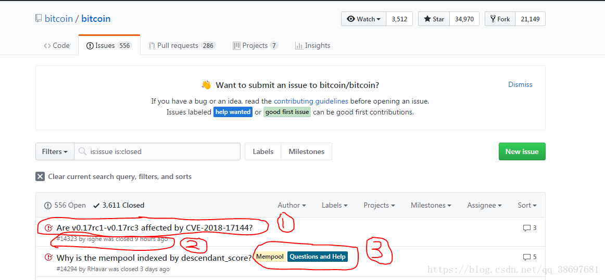Viewport: 605px width, 280px height.
Task: Click the search magnifier icon
Action: pos(82,151)
